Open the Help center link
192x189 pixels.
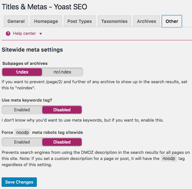pos(25,34)
